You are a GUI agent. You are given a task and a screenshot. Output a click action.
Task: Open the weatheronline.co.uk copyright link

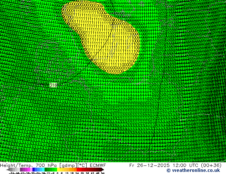point(193,170)
